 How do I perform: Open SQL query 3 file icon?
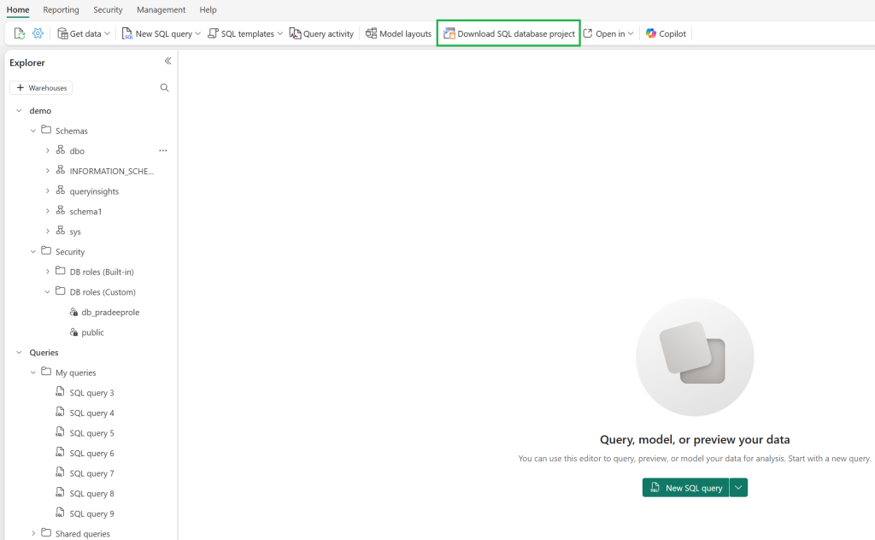60,391
